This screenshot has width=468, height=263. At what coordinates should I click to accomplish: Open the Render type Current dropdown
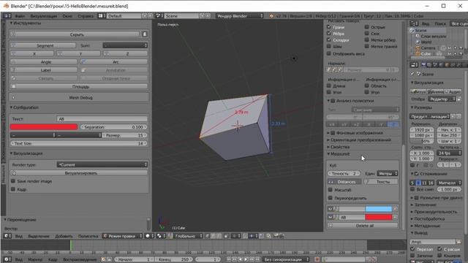pos(102,164)
